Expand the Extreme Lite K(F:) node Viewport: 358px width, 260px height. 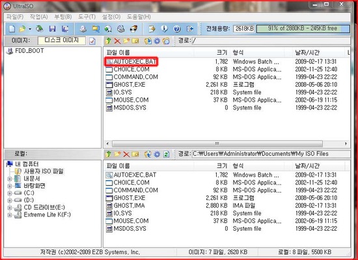(x=10, y=215)
